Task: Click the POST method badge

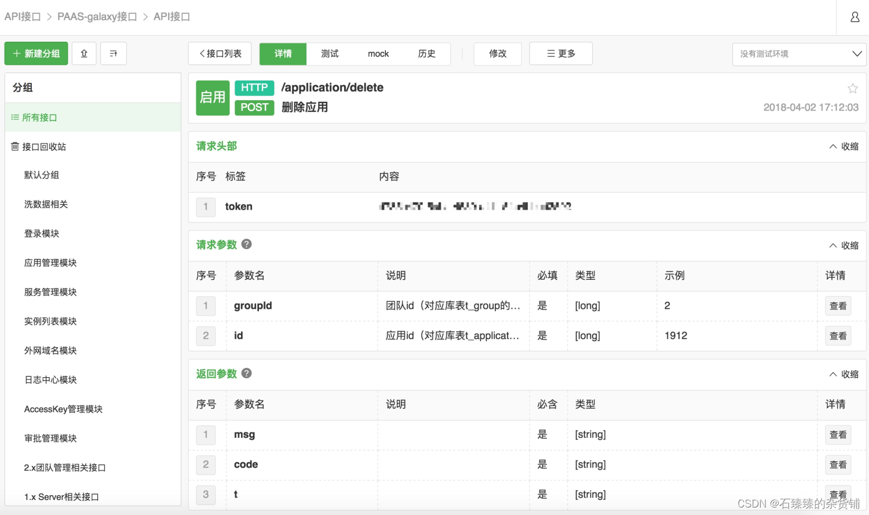Action: (x=254, y=107)
